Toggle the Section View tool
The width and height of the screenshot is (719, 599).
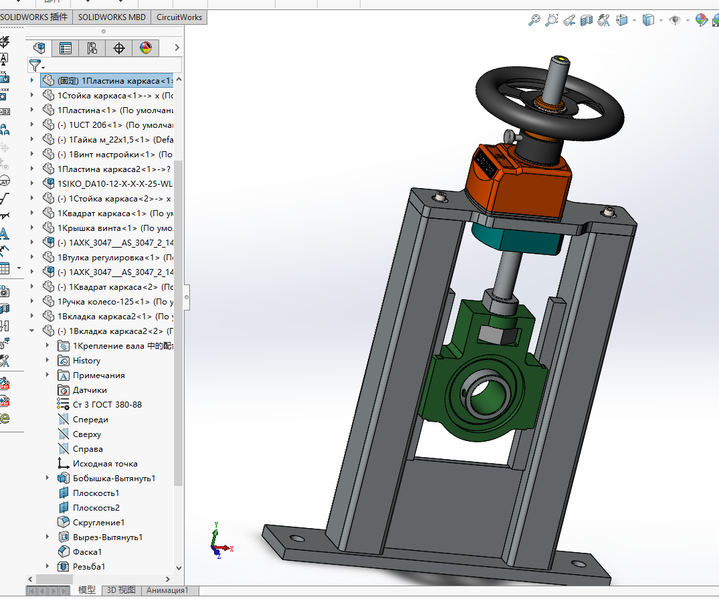[587, 20]
